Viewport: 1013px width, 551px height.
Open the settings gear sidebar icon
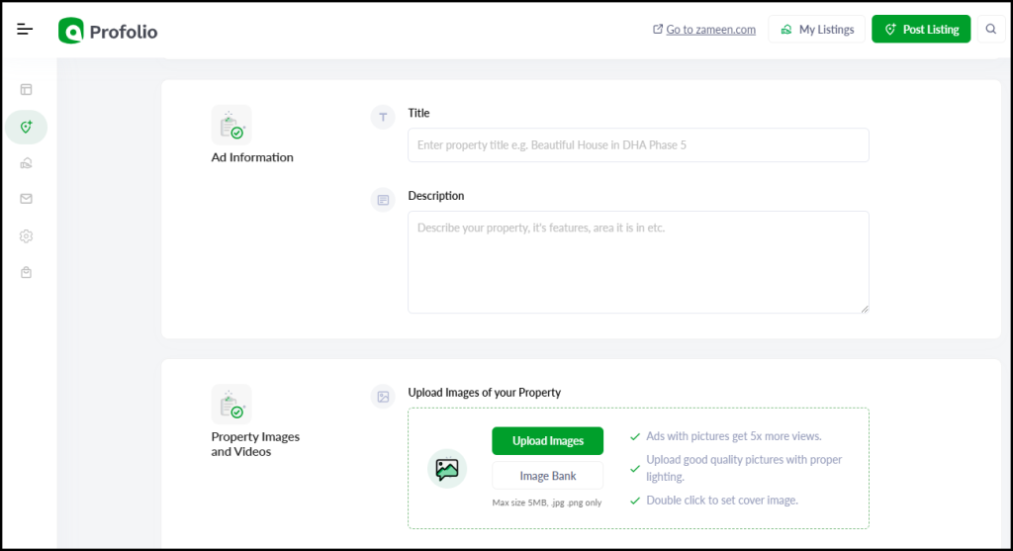(26, 236)
